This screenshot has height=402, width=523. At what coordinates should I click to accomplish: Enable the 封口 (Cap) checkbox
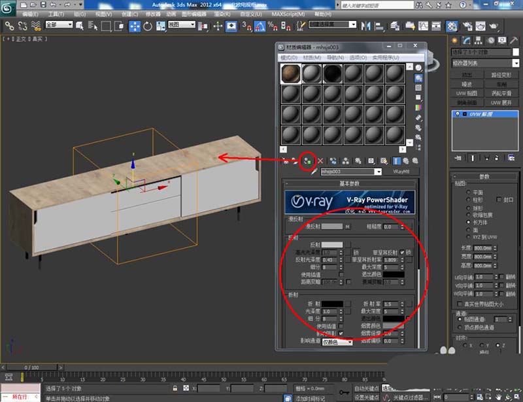tap(499, 199)
